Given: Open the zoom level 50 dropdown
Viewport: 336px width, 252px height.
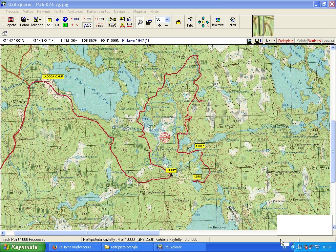Looking at the screenshot, I should pyautogui.click(x=167, y=19).
